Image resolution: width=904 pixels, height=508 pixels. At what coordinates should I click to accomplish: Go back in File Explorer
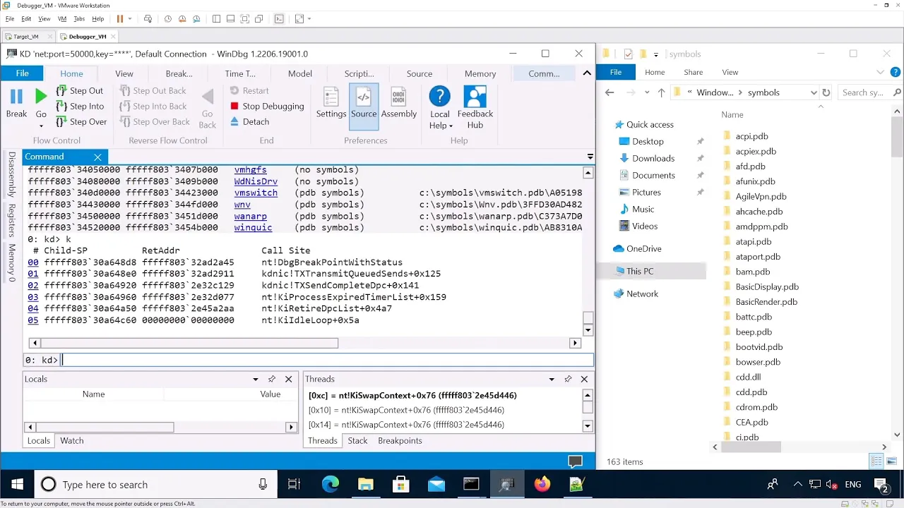click(x=609, y=92)
